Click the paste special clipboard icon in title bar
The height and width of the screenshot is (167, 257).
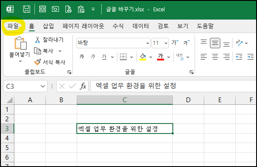coord(81,9)
